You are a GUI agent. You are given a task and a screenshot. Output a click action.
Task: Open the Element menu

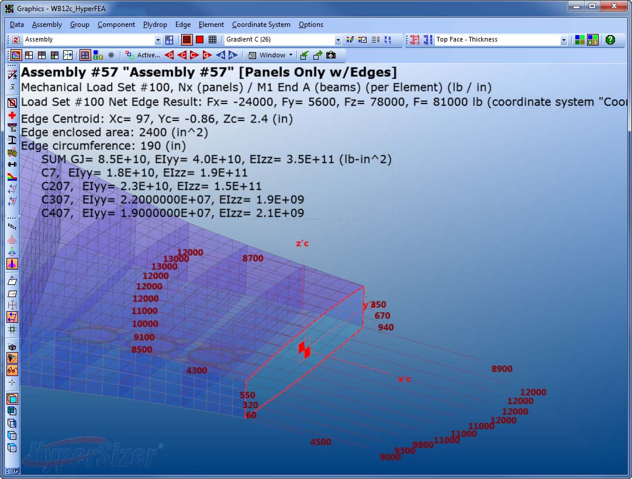coord(211,25)
